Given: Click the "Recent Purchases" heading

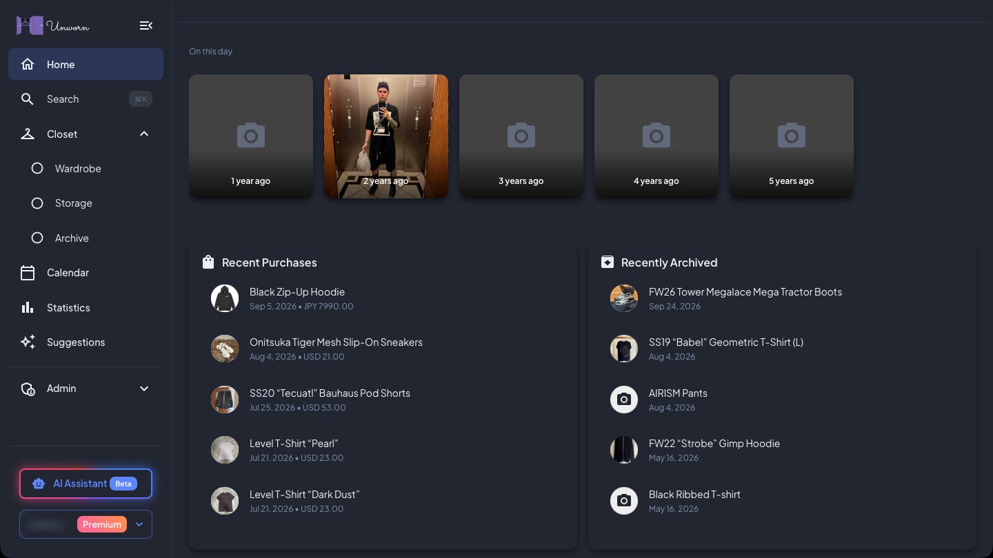Looking at the screenshot, I should [x=270, y=262].
